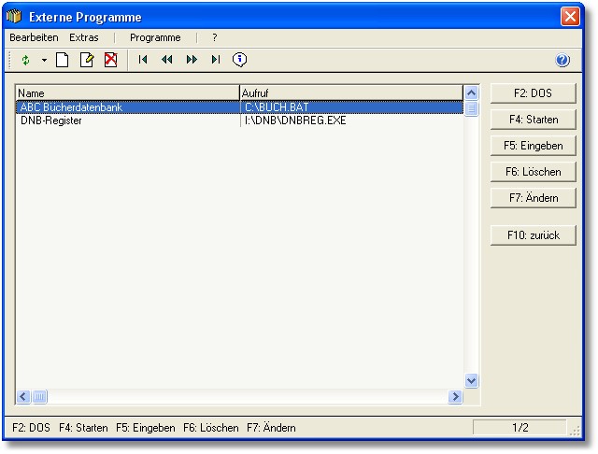The image size is (598, 454).
Task: Open the Bearbeiten menu
Action: (x=34, y=37)
